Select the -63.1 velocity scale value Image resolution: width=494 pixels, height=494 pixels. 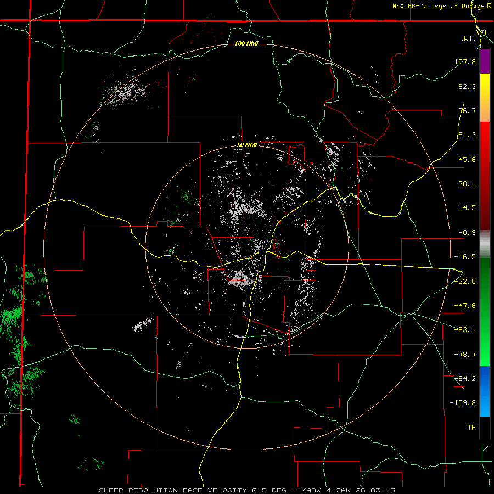click(x=465, y=330)
